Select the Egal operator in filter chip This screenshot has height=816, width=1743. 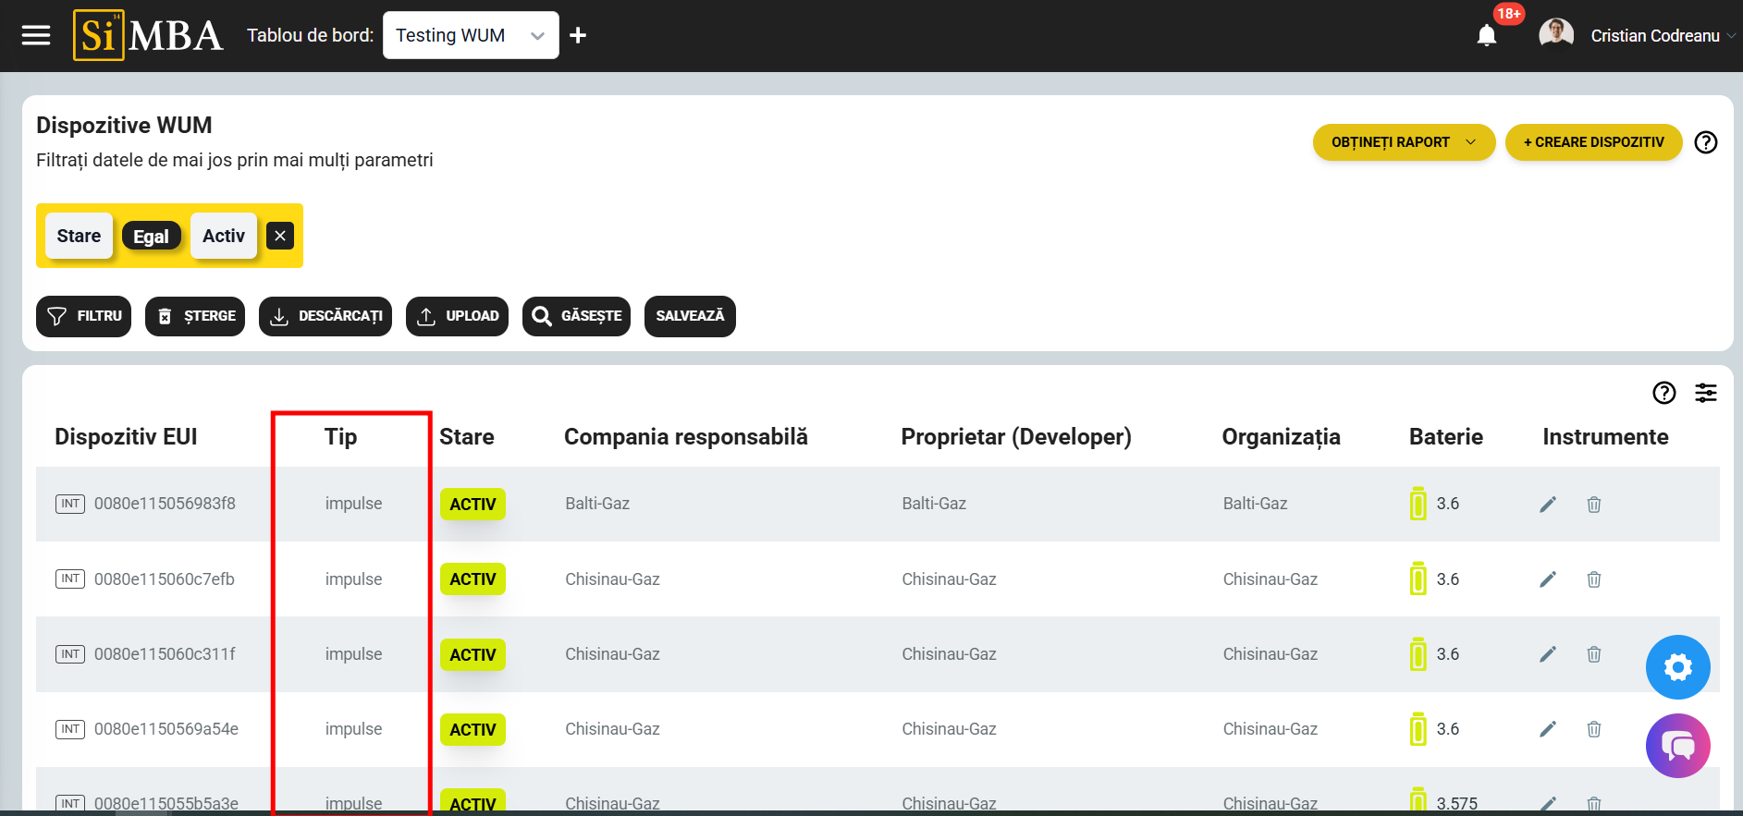point(151,237)
